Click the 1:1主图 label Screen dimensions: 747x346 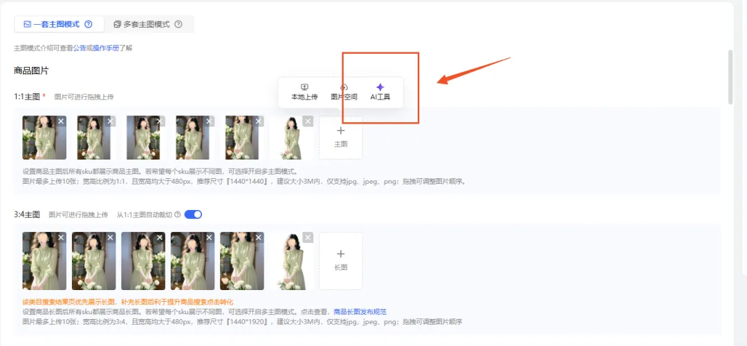coord(28,97)
